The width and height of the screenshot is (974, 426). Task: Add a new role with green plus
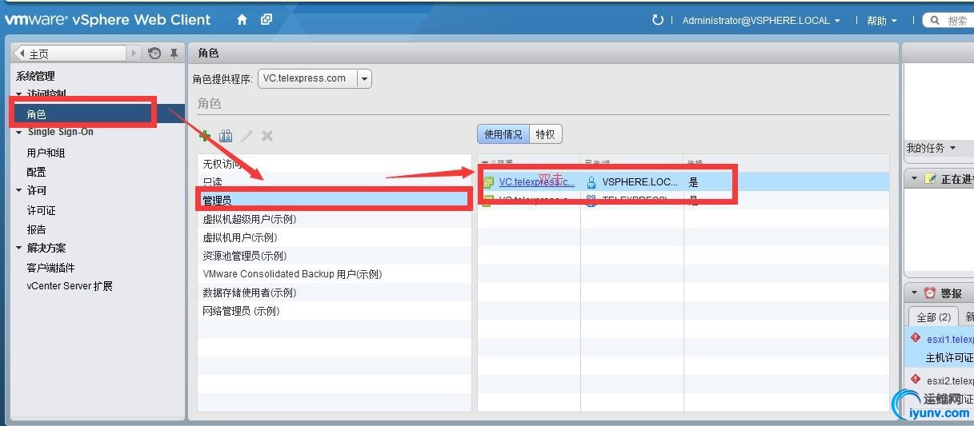205,136
